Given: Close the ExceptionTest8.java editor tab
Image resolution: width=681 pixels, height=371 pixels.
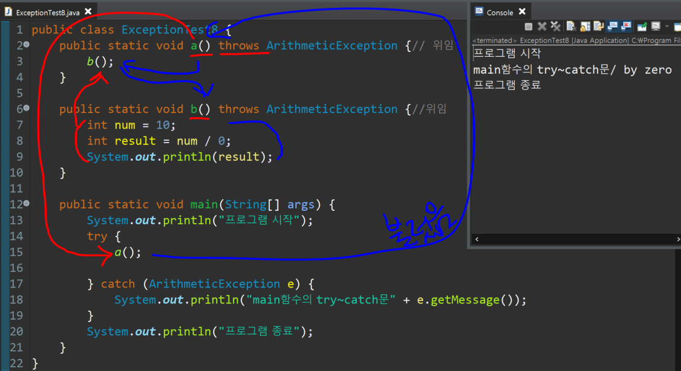Looking at the screenshot, I should coord(88,11).
